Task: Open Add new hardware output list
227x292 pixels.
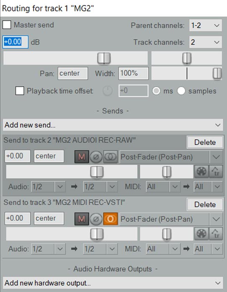Action: pyautogui.click(x=113, y=283)
